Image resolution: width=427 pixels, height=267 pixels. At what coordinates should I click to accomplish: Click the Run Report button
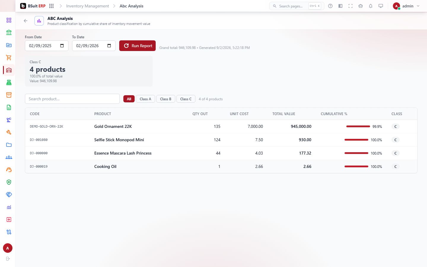[x=137, y=46]
